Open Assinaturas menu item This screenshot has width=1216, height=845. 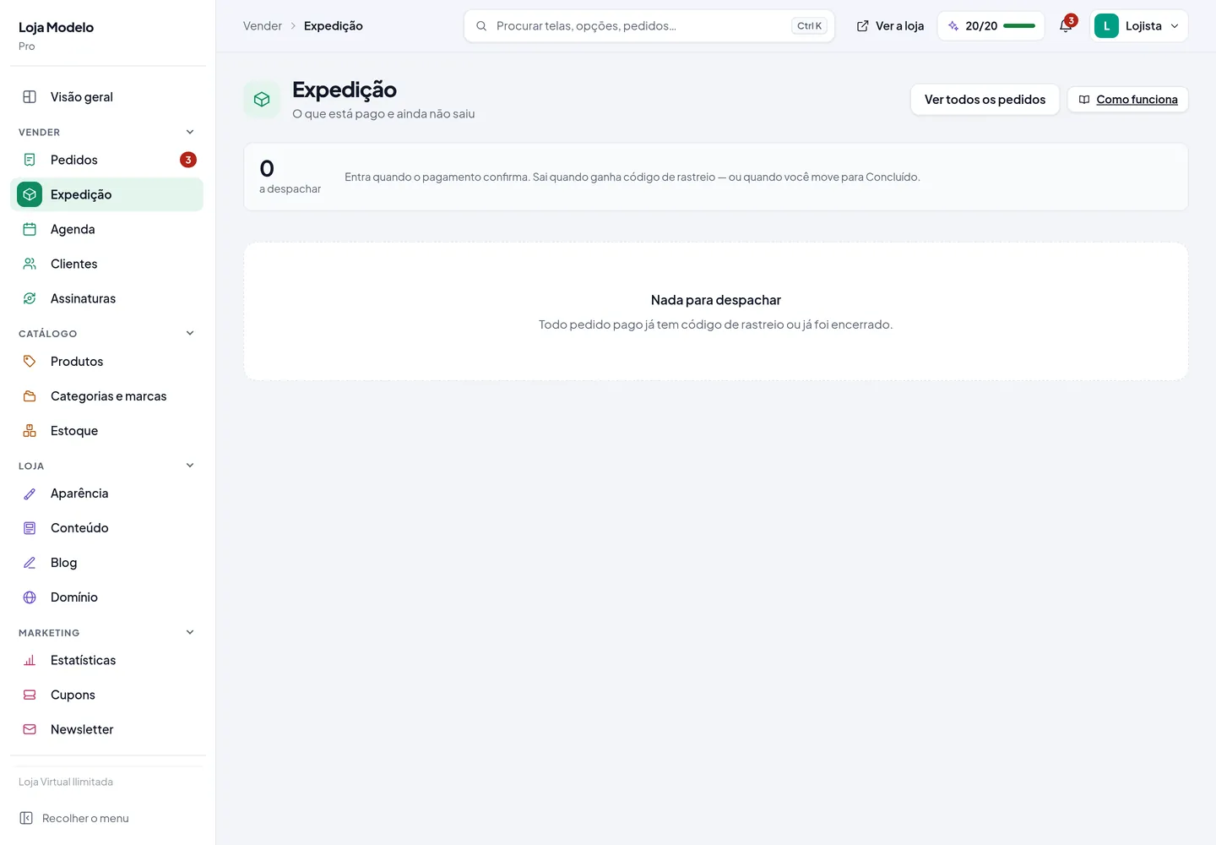107,298
